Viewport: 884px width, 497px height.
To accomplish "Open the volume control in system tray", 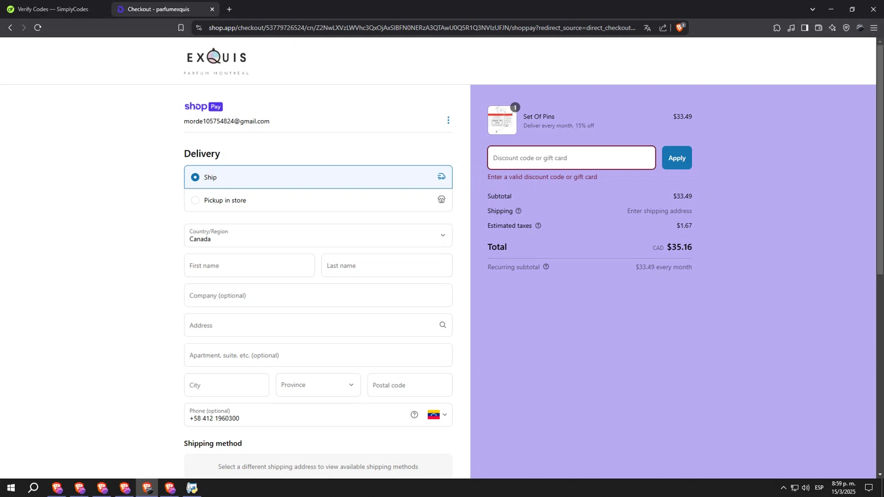I will pyautogui.click(x=806, y=488).
